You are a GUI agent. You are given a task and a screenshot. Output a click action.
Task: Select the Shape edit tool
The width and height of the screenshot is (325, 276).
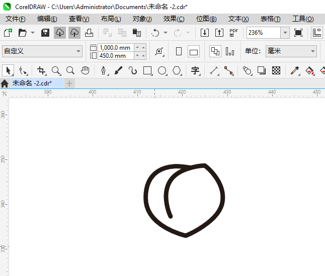23,70
